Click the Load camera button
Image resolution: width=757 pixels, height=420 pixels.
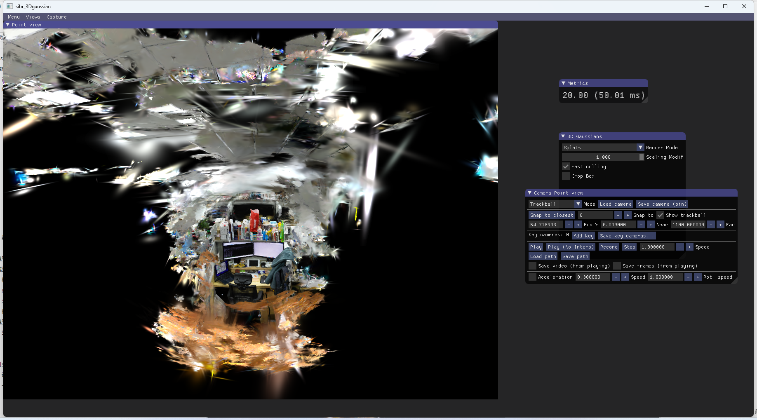tap(616, 204)
